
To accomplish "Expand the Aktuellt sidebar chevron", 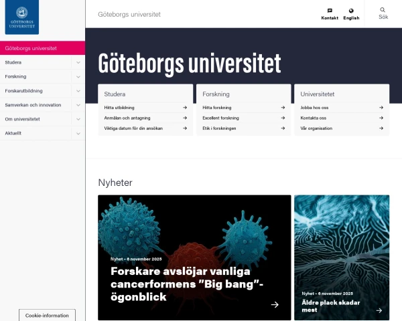I will tap(78, 133).
